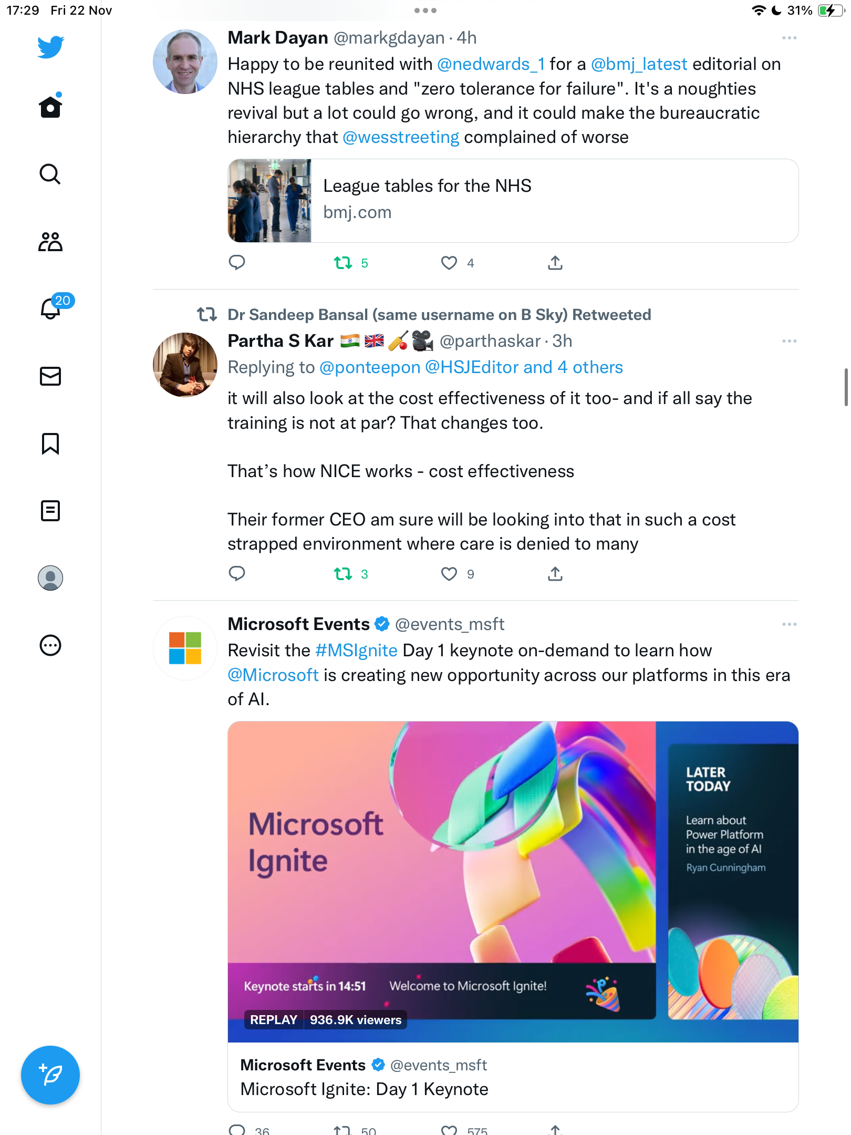
Task: Tap retweet icon at top of Partha tweet
Action: [207, 315]
